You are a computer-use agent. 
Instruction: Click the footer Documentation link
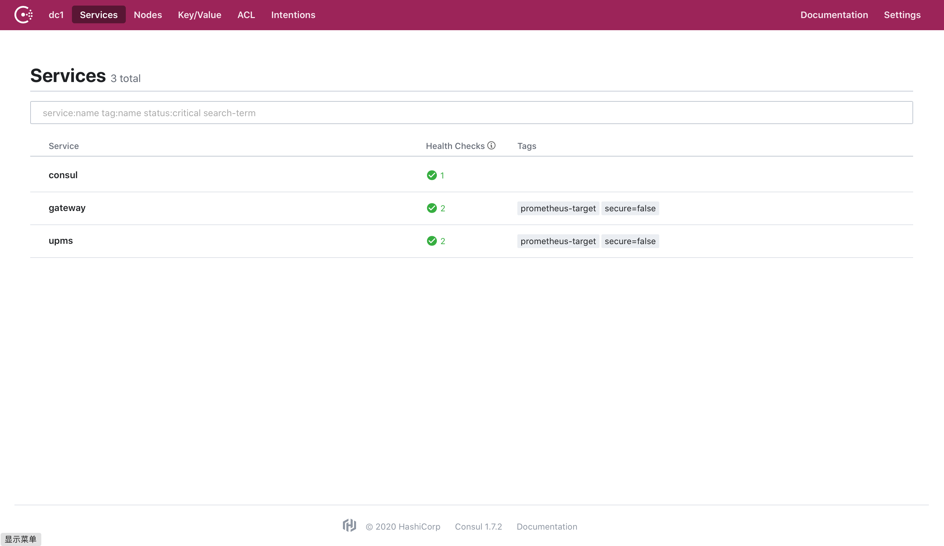pos(547,527)
